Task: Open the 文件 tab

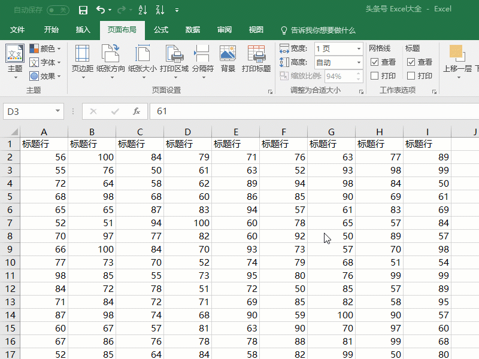Action: (17, 30)
